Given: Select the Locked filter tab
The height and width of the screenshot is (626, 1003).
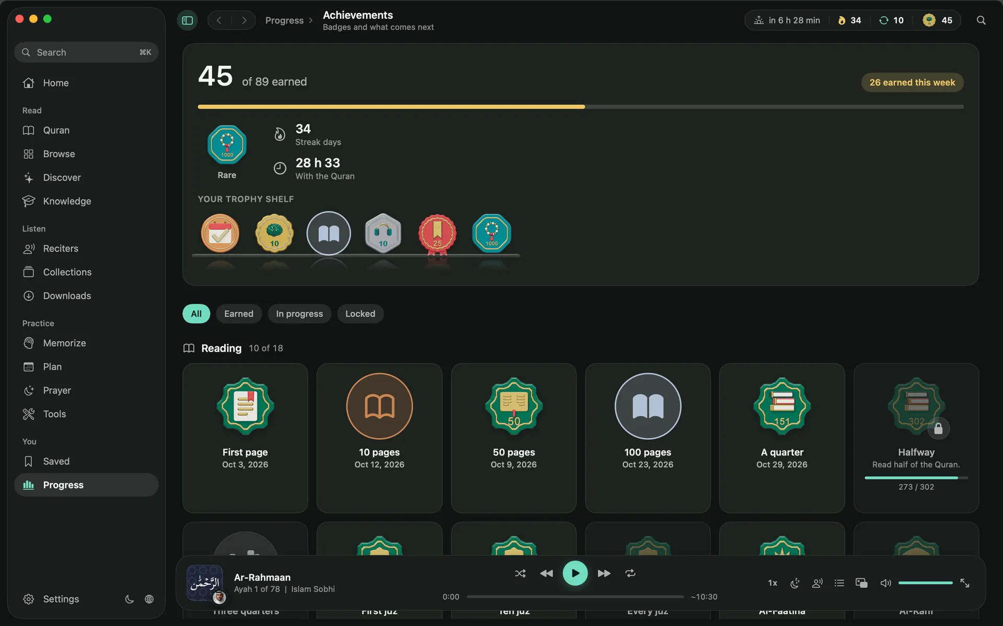Looking at the screenshot, I should pos(360,314).
